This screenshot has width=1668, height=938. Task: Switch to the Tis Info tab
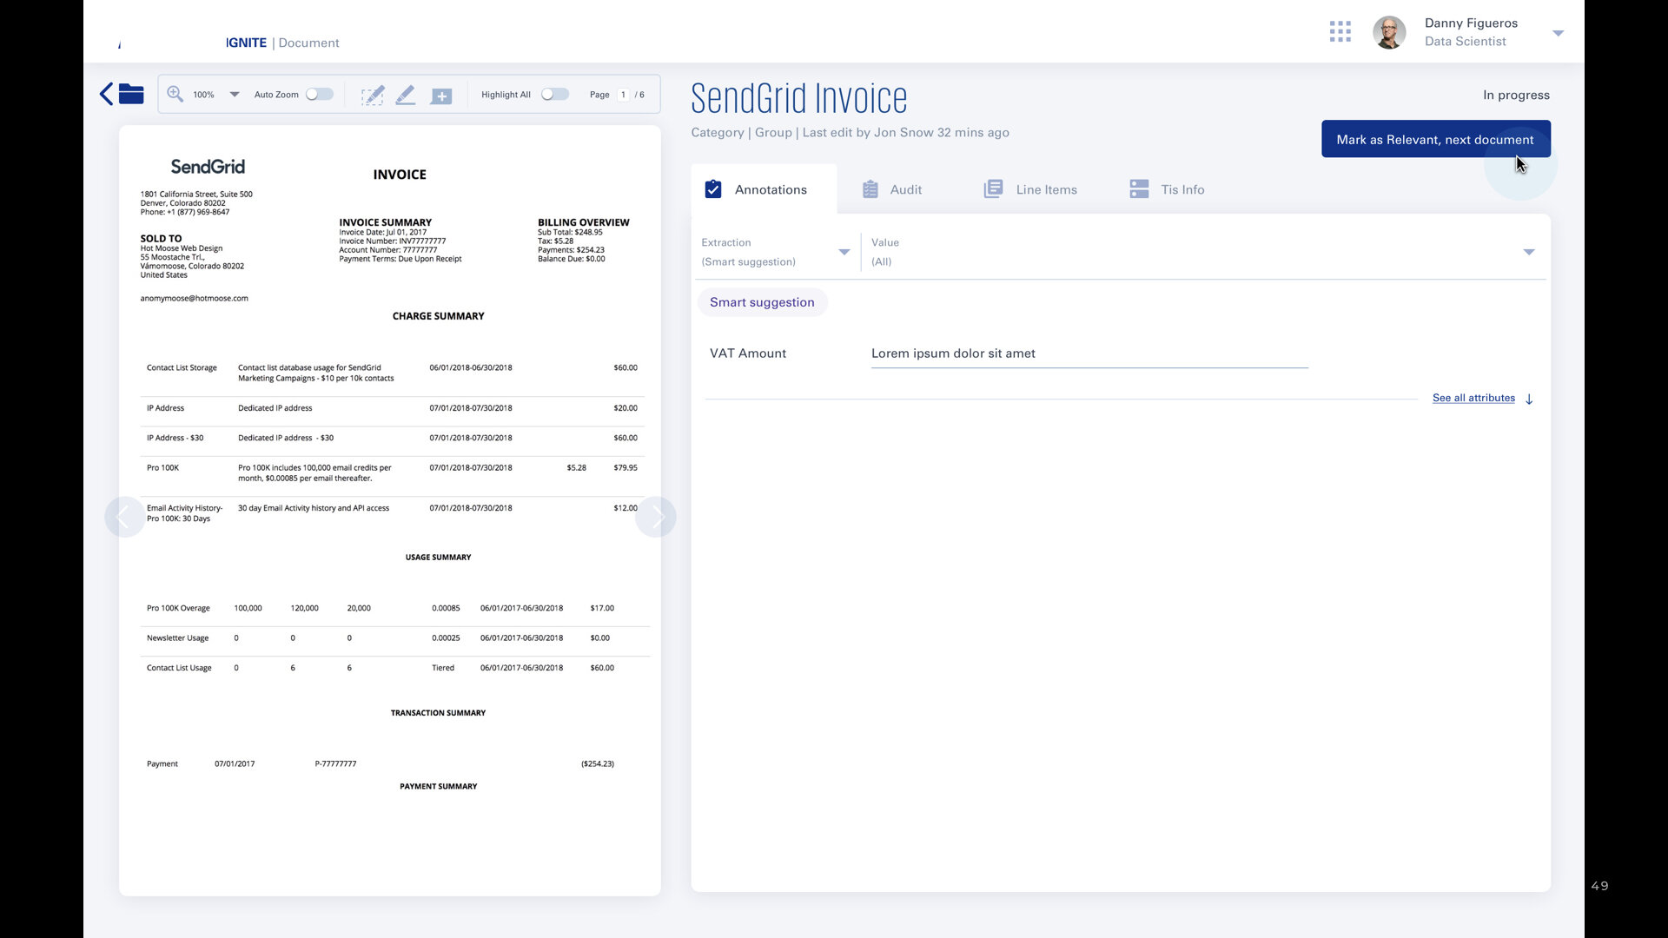click(x=1167, y=189)
